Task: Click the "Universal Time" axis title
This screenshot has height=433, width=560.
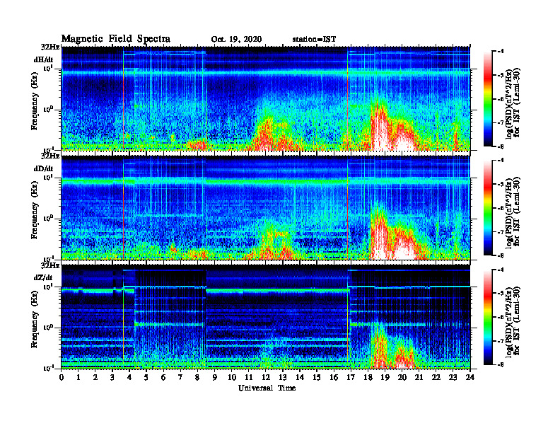Action: [267, 388]
